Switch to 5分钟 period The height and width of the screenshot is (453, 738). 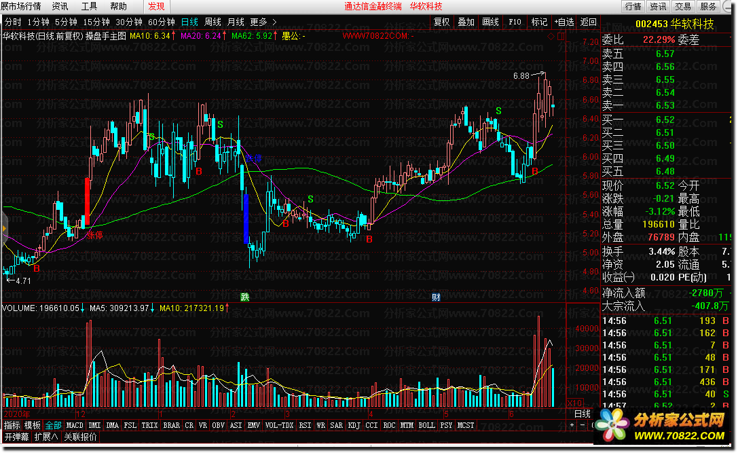click(x=66, y=22)
